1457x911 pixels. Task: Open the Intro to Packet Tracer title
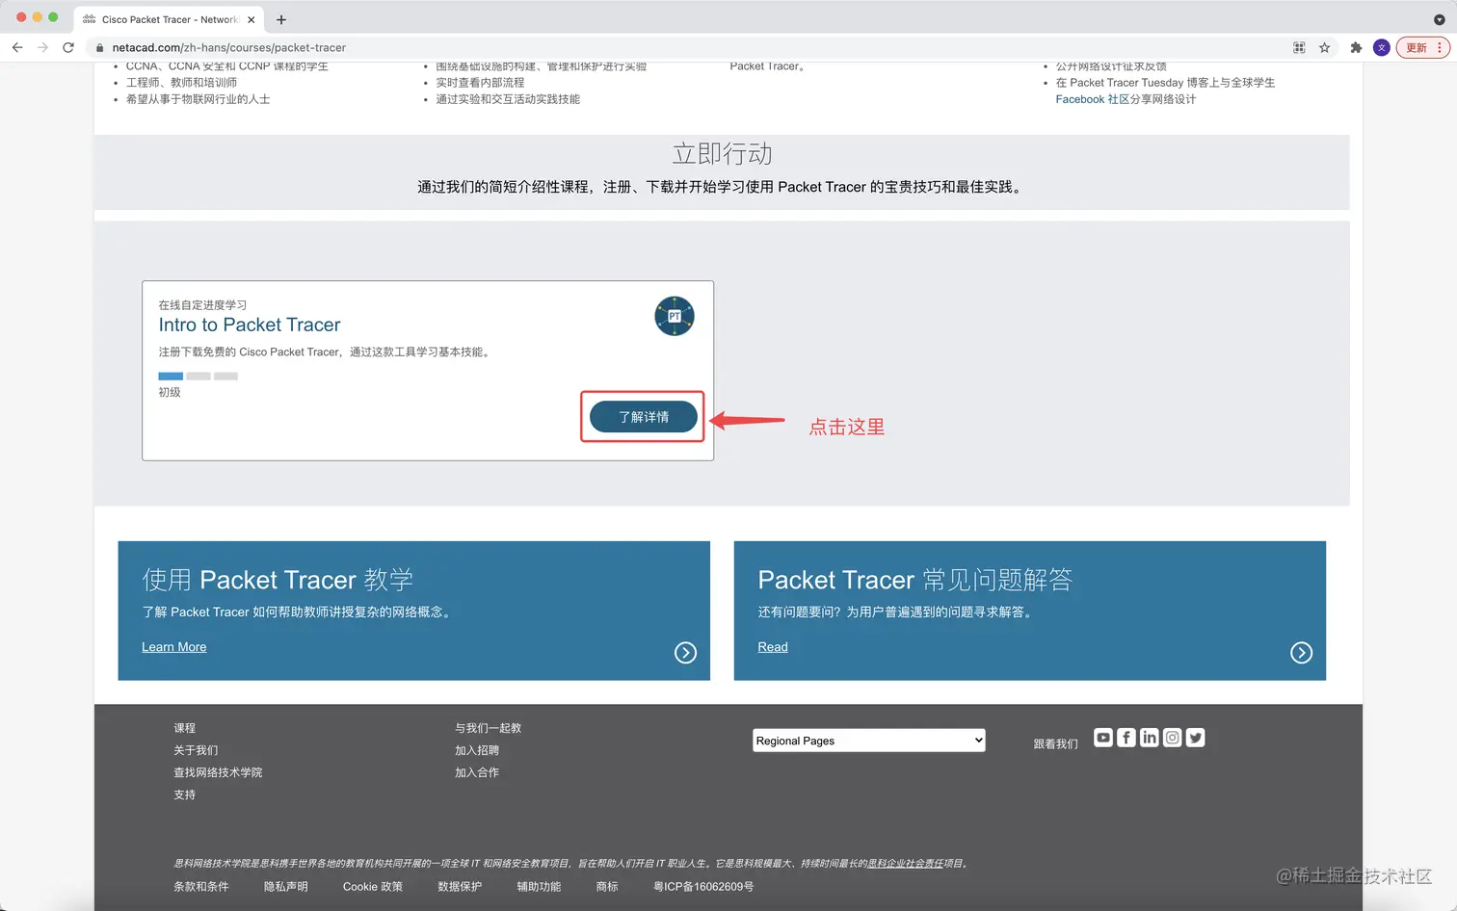tap(250, 325)
